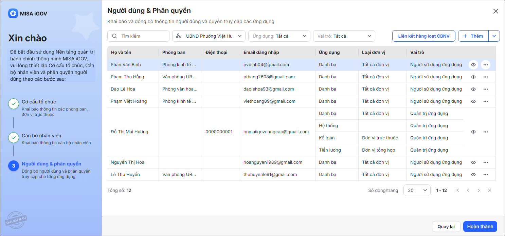Click eye icon for Phạm Việt Hoàng
Screen dimensions: 505x236
(473, 101)
